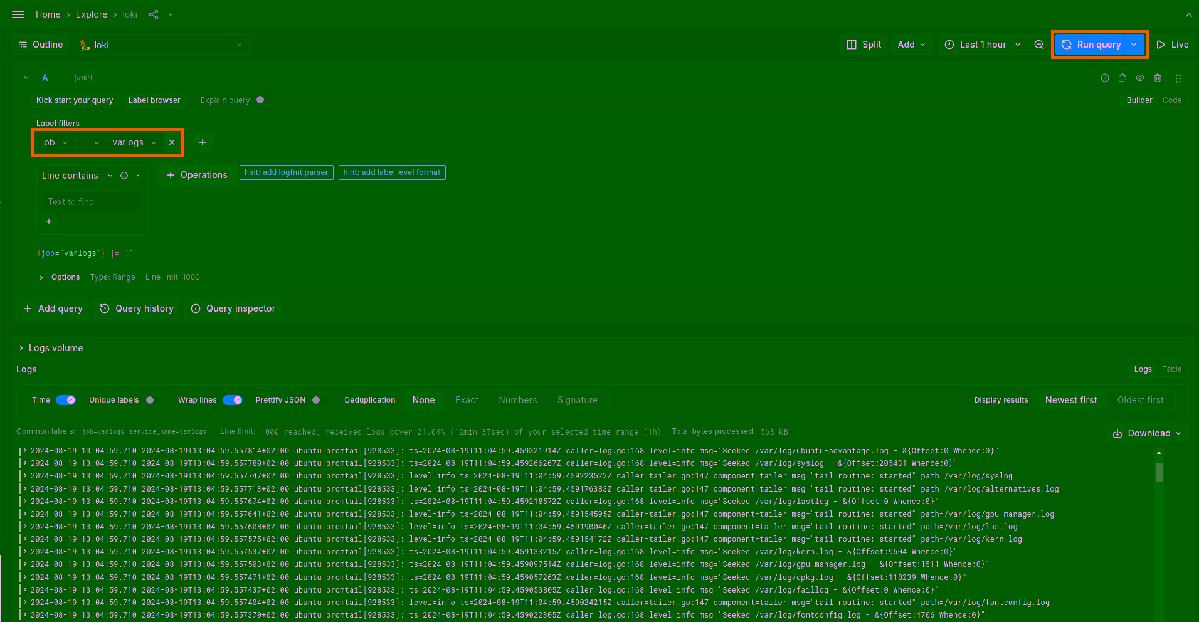Click the Run query button
Screen dimensions: 1199x622
1092,45
